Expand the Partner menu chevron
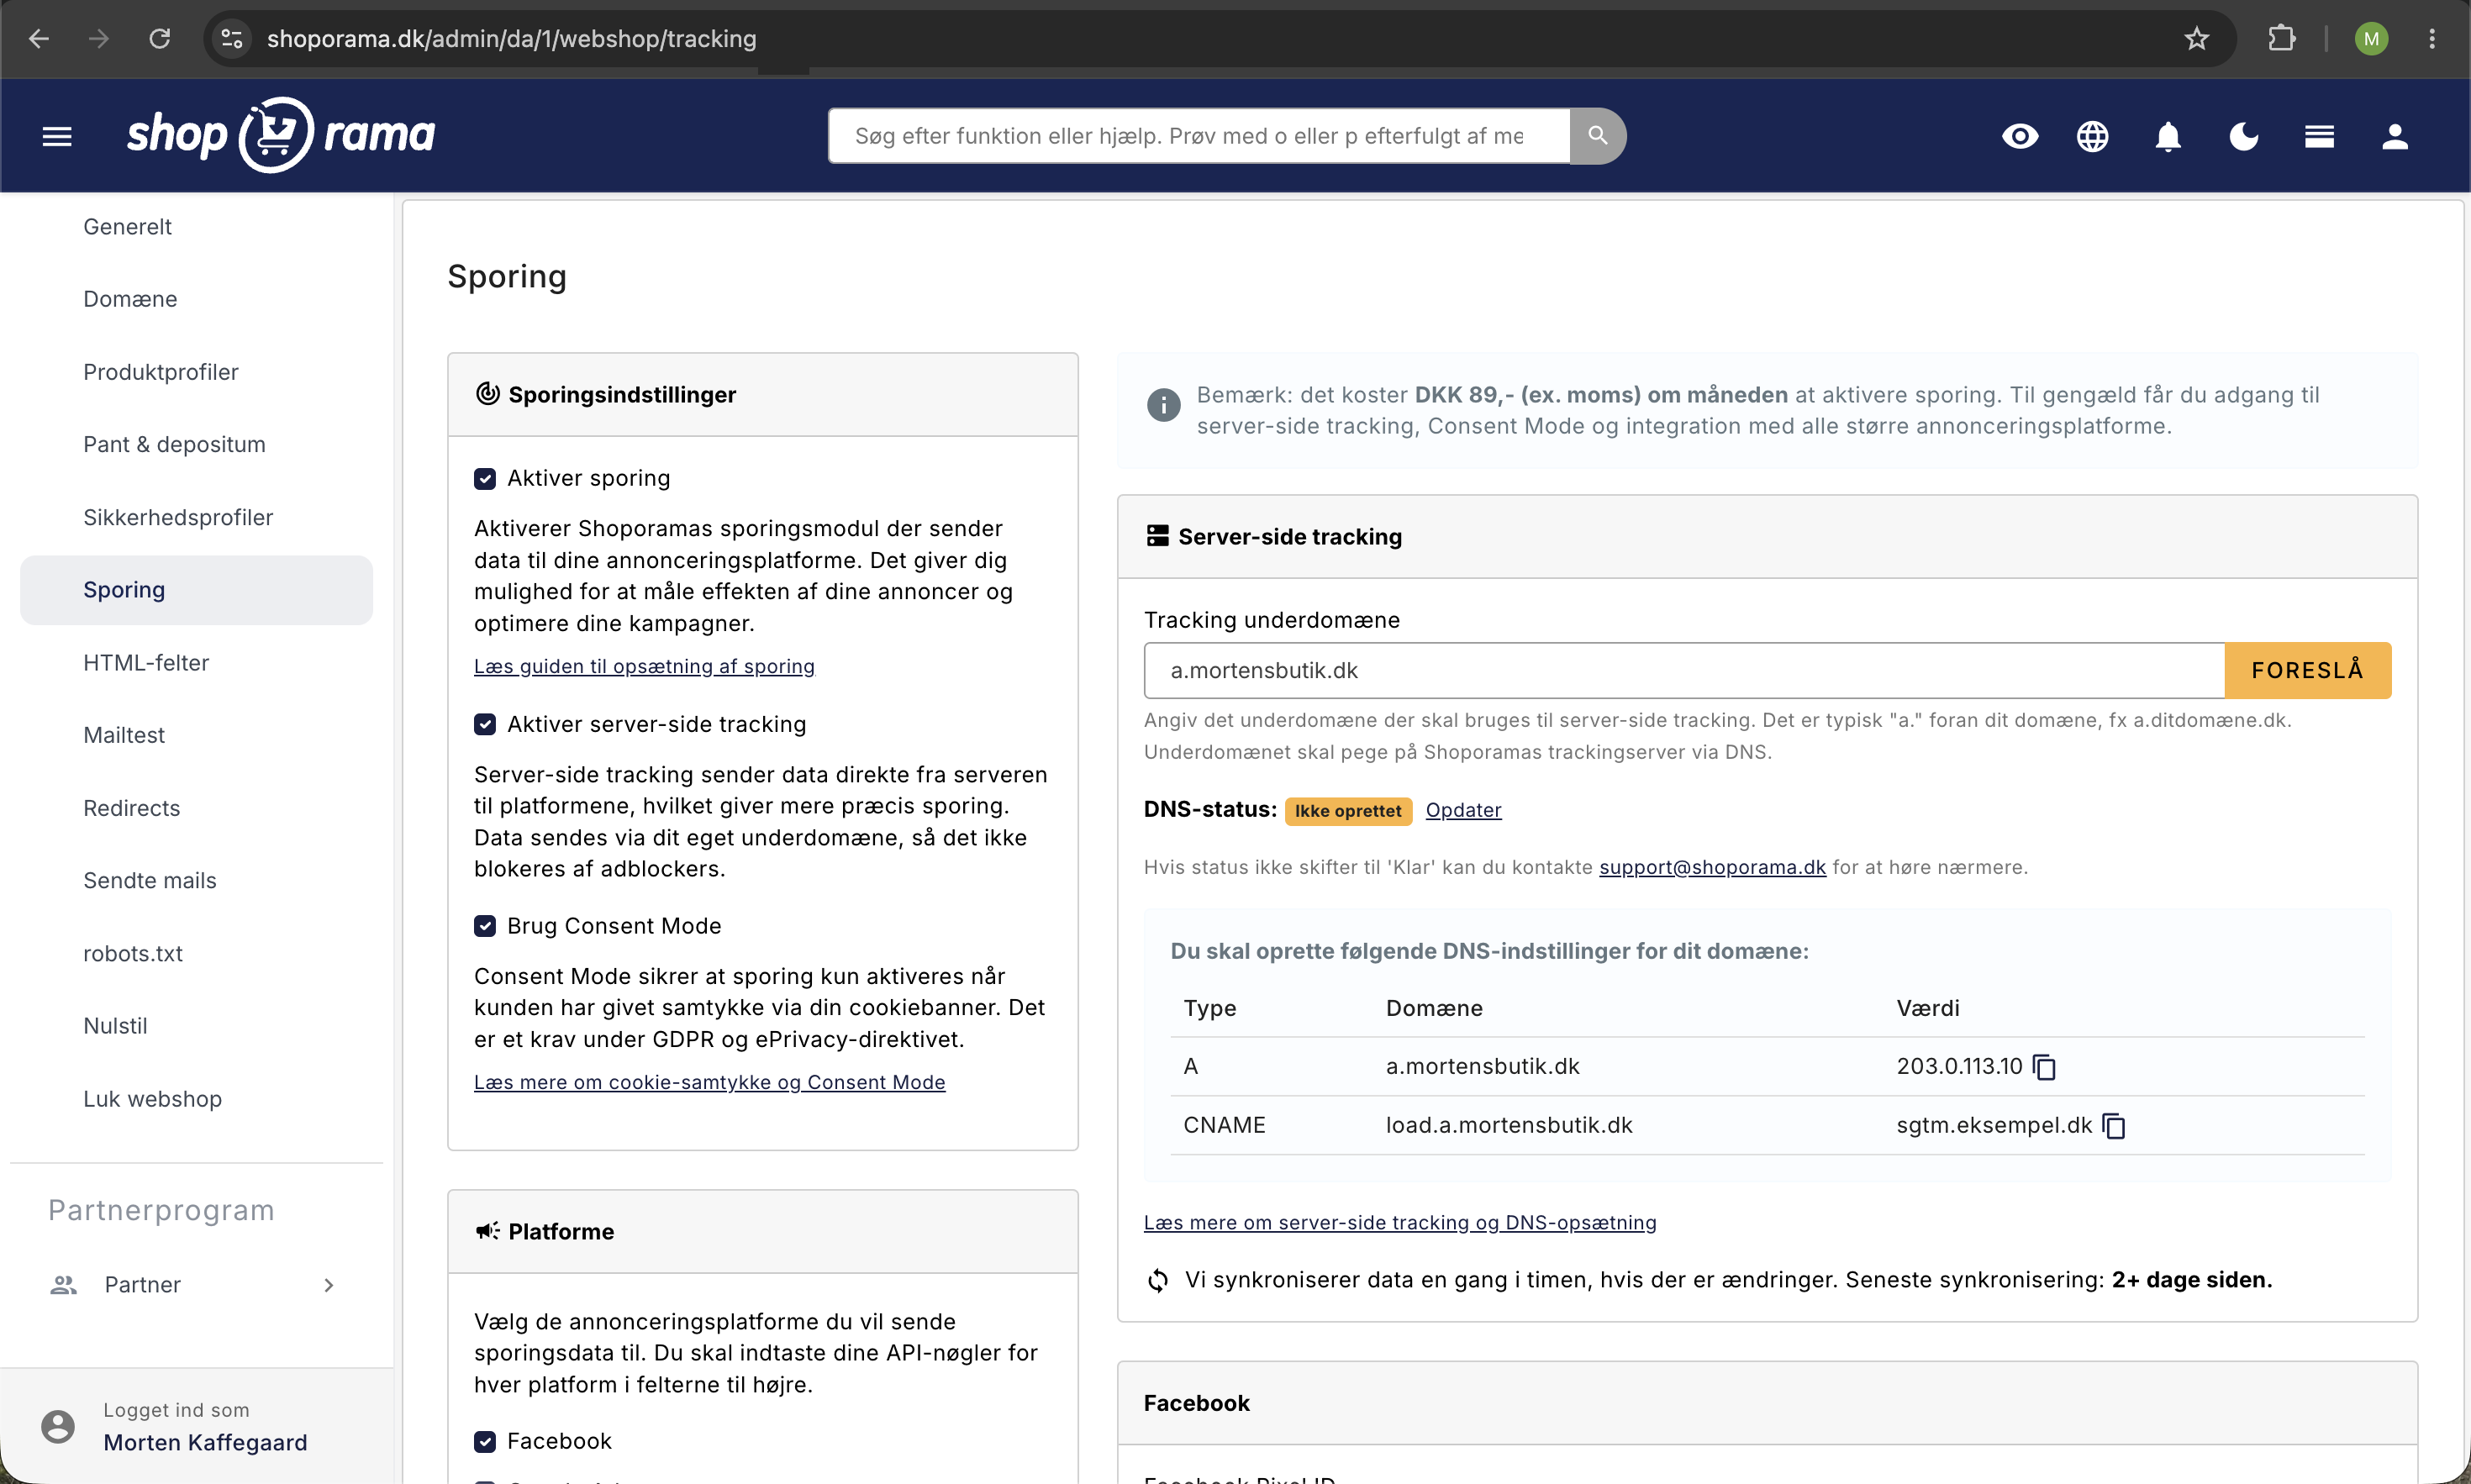2471x1484 pixels. click(329, 1285)
